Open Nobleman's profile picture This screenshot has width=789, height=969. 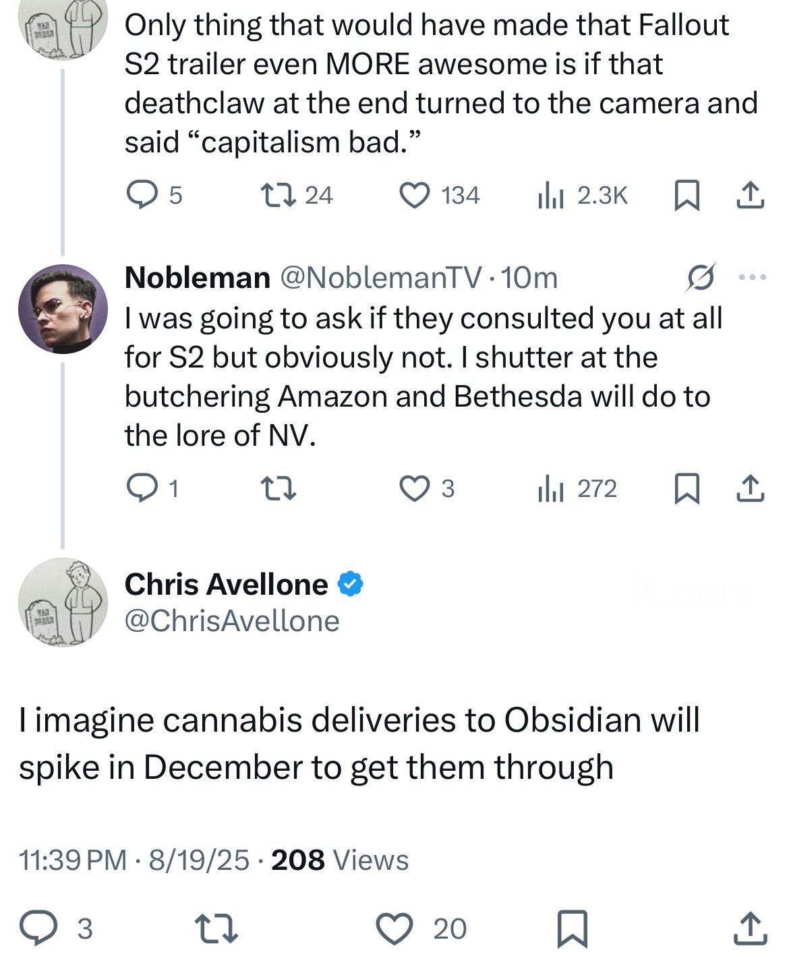coord(63,310)
